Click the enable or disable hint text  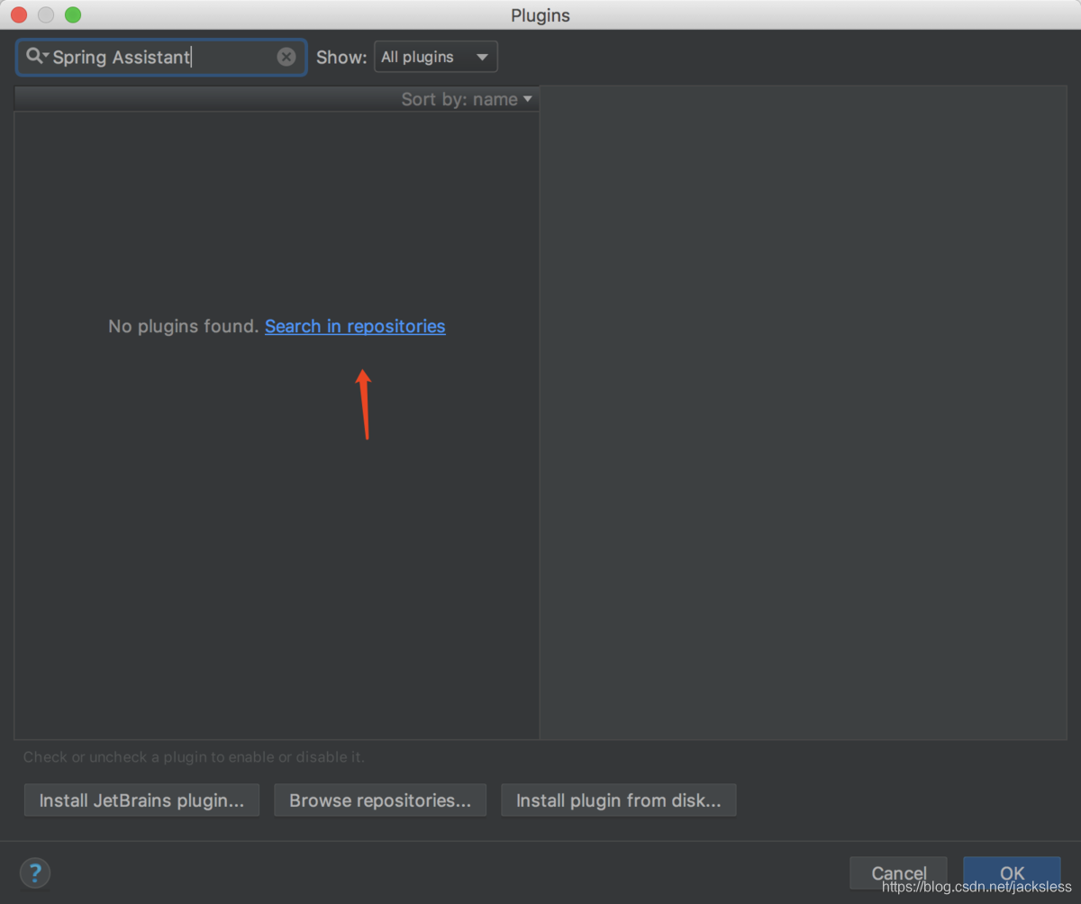coord(194,757)
